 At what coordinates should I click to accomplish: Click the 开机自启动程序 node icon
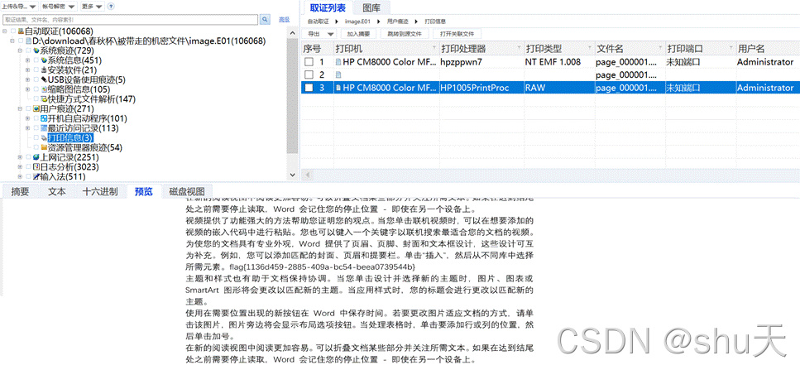click(44, 118)
